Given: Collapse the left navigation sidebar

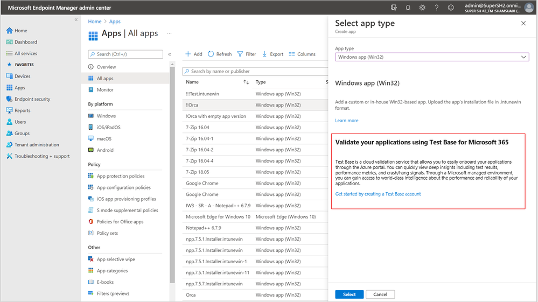Looking at the screenshot, I should (76, 20).
